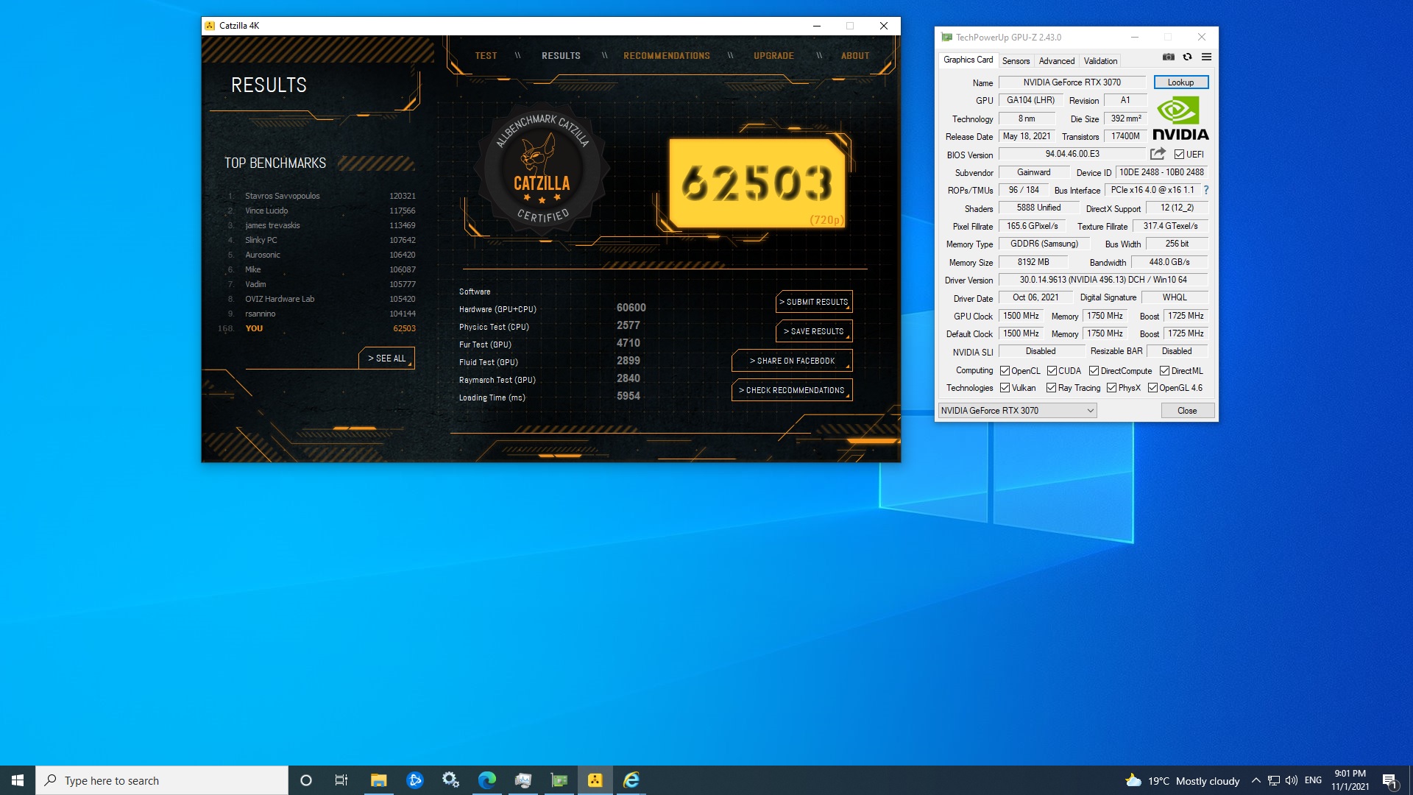Open the monitor app icon on taskbar
The height and width of the screenshot is (795, 1413).
tap(523, 780)
